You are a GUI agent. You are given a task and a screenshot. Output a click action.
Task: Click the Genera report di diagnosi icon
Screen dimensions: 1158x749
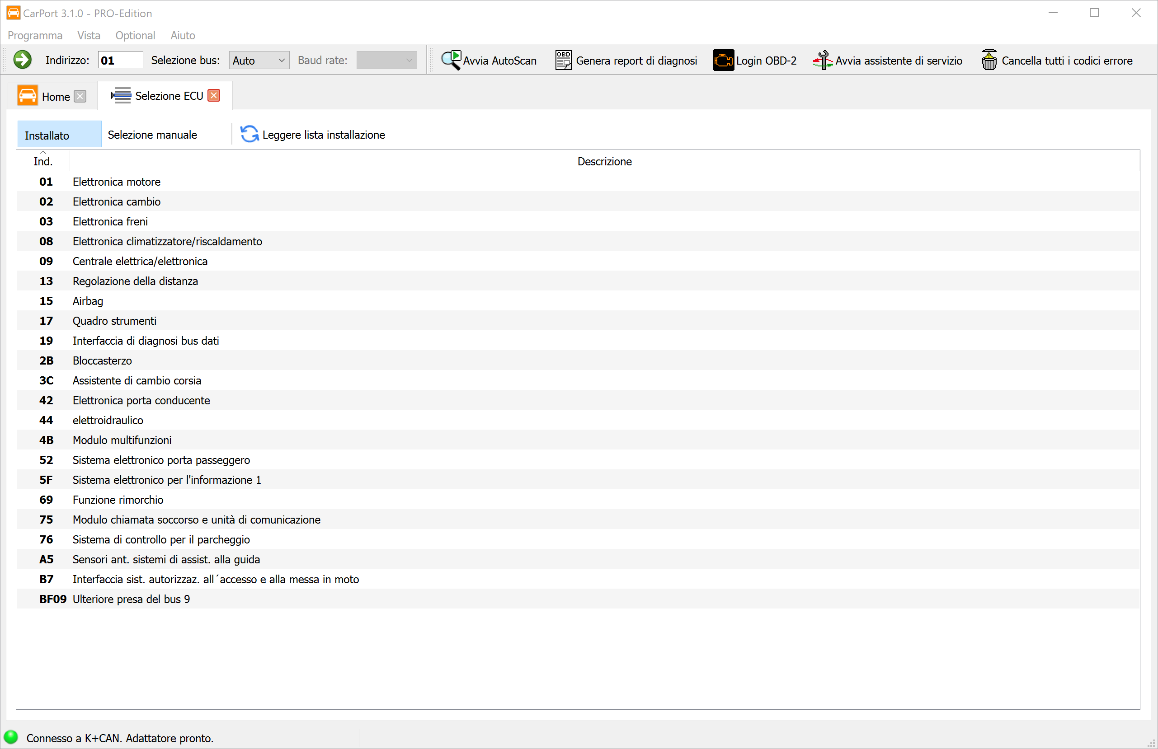pyautogui.click(x=563, y=60)
